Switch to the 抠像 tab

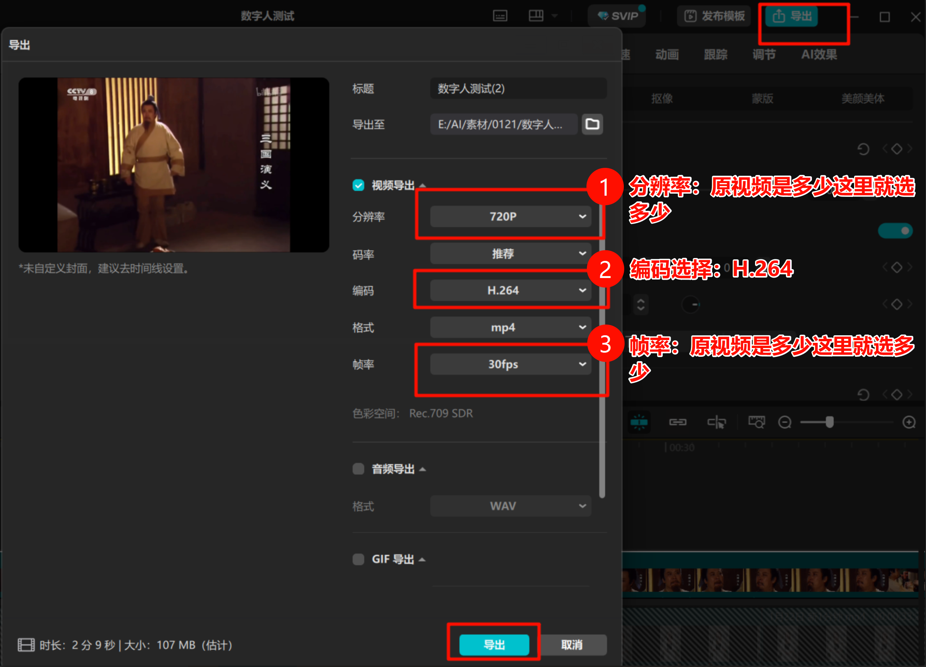click(x=662, y=98)
